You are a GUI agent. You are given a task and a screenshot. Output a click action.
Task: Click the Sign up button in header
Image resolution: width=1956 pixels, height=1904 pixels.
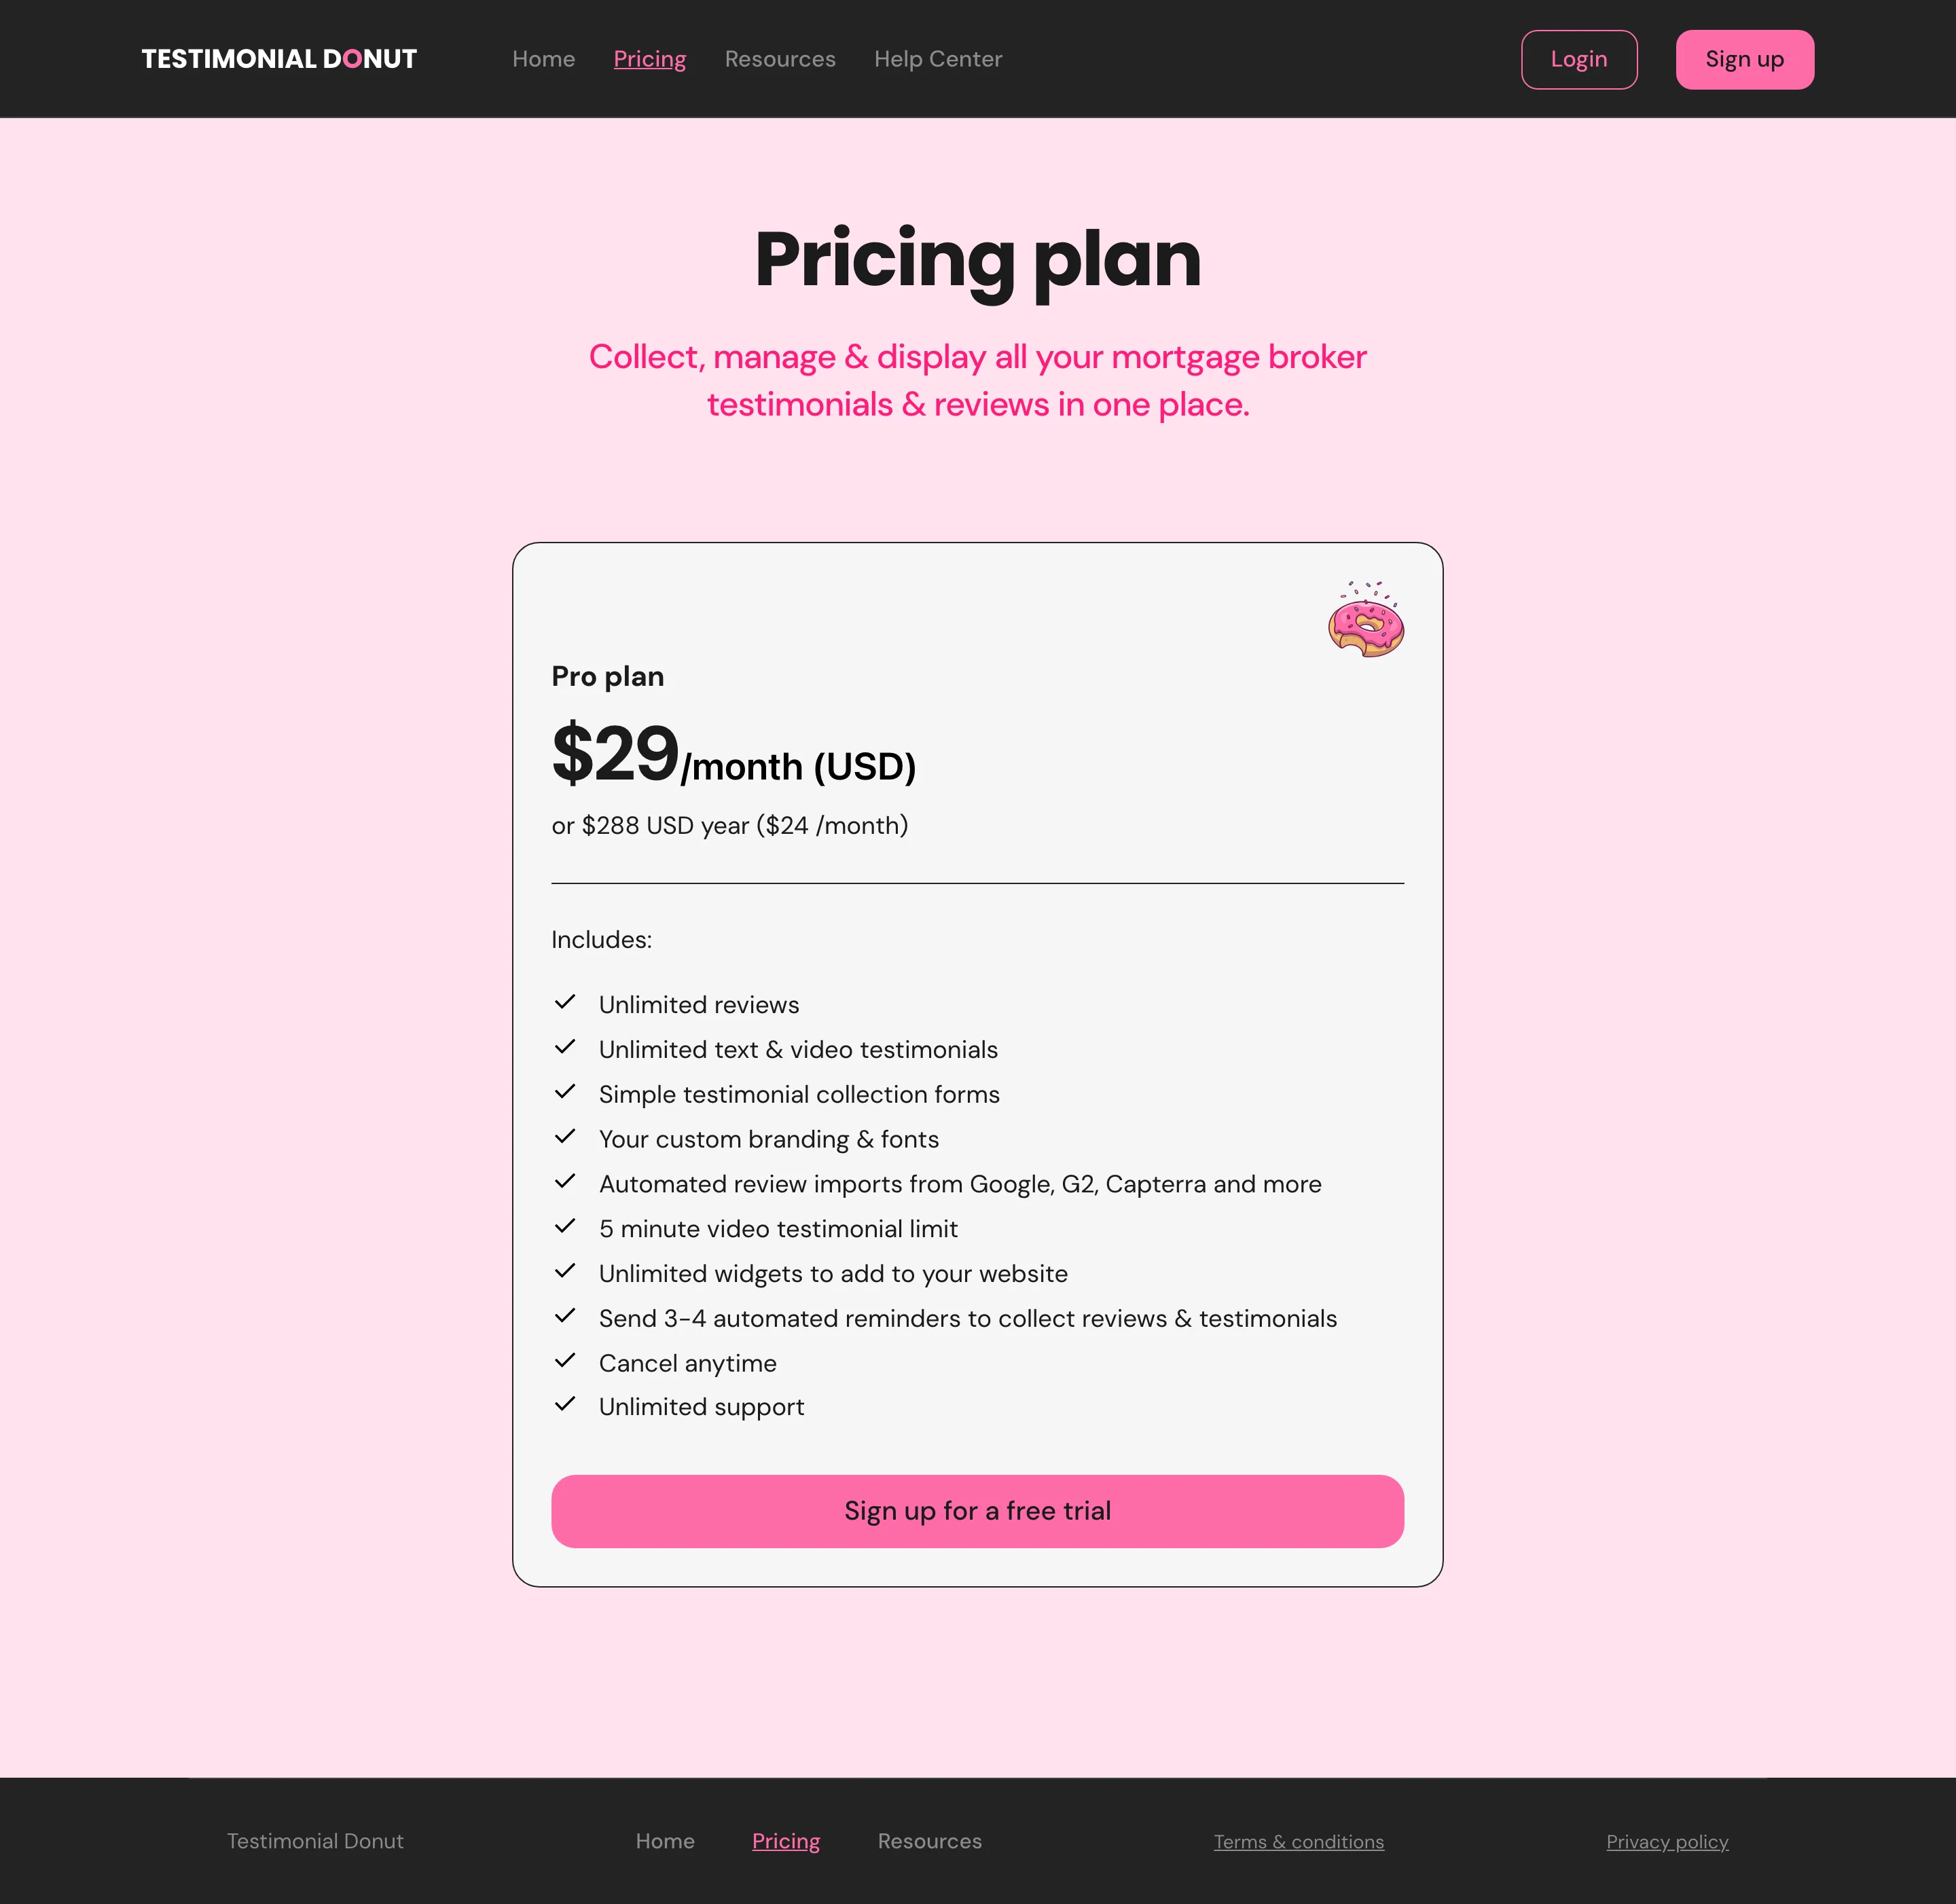(x=1744, y=59)
